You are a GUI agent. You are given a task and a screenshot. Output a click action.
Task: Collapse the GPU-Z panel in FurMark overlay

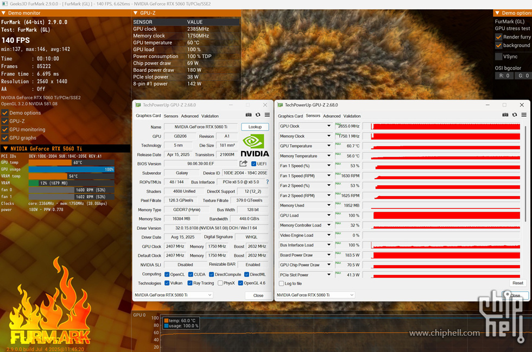(x=135, y=13)
